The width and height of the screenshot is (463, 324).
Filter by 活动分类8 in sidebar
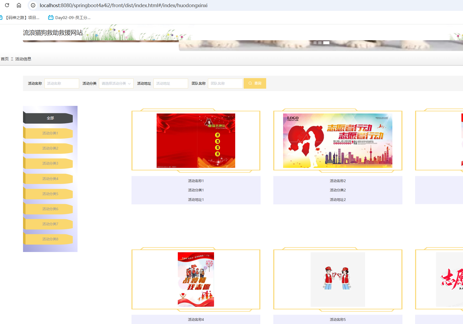[x=48, y=239]
